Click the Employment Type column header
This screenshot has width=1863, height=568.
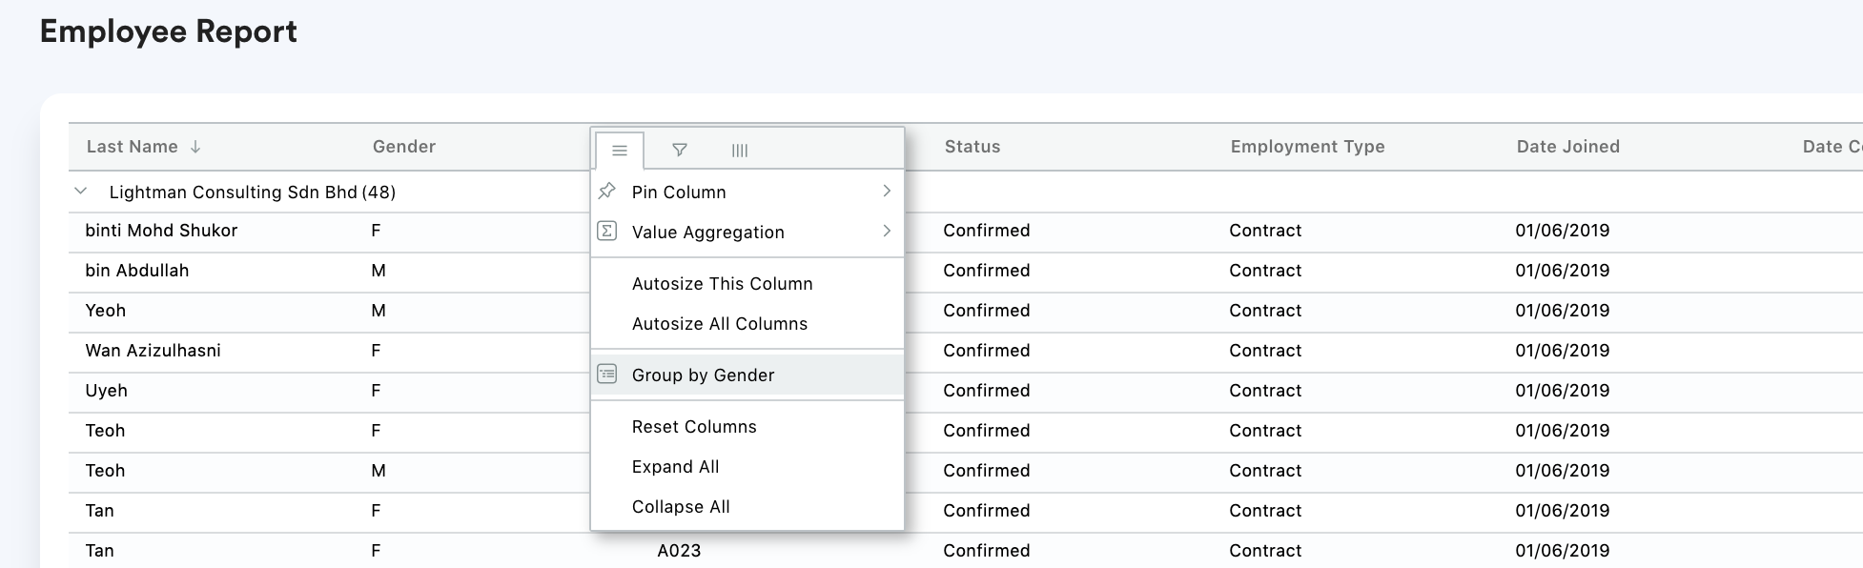pos(1307,147)
